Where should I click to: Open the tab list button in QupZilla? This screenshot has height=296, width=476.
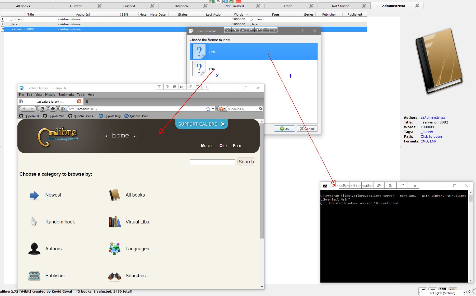pos(87,101)
